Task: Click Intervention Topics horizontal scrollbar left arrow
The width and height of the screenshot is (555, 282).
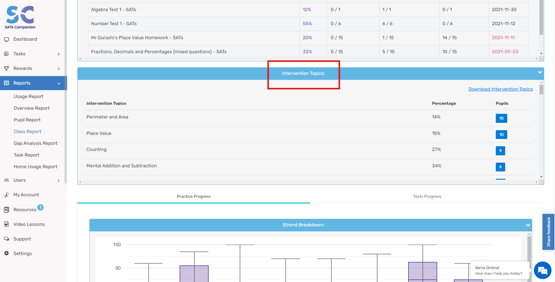Action: [x=80, y=182]
